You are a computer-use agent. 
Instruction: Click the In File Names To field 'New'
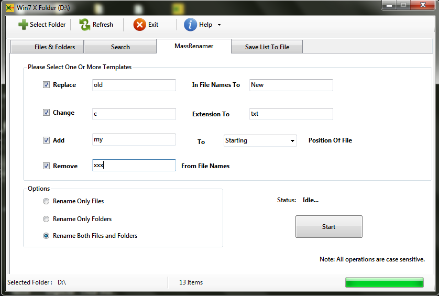tap(291, 85)
